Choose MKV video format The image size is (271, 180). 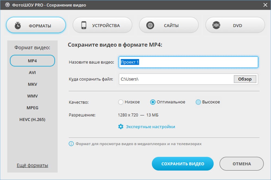click(x=32, y=84)
